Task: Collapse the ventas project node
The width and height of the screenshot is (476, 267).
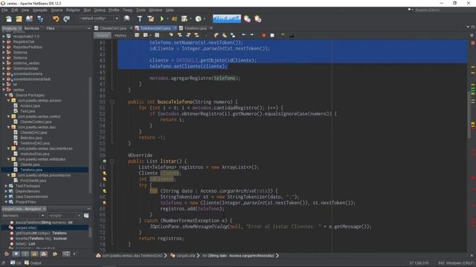Action: coord(4,90)
